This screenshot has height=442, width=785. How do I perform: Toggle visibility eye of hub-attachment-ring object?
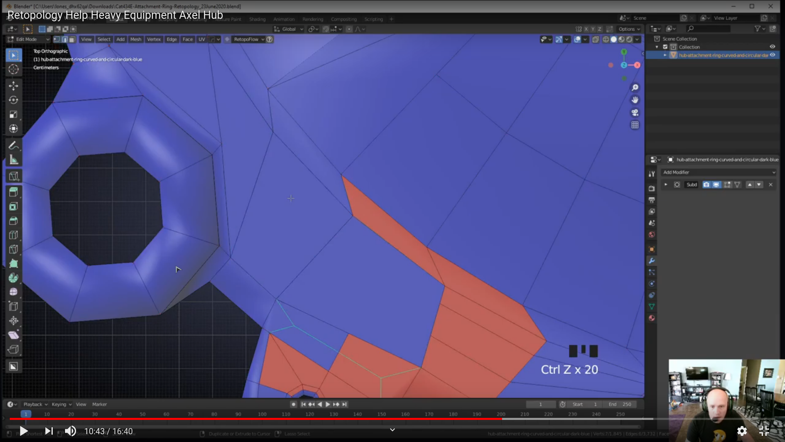[x=772, y=55]
